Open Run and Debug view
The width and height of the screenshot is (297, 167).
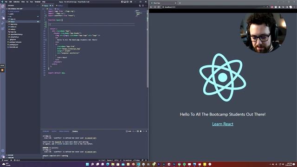coord(3,23)
